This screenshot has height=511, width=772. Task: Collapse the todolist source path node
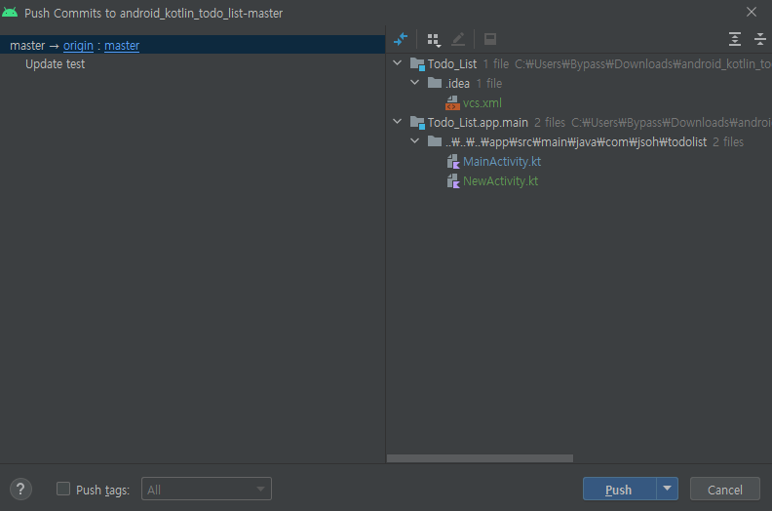point(415,141)
